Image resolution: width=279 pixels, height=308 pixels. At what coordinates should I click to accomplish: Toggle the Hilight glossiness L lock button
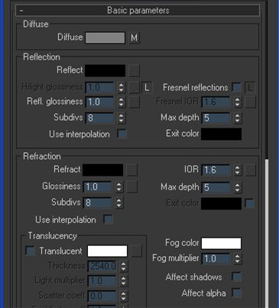[x=147, y=87]
